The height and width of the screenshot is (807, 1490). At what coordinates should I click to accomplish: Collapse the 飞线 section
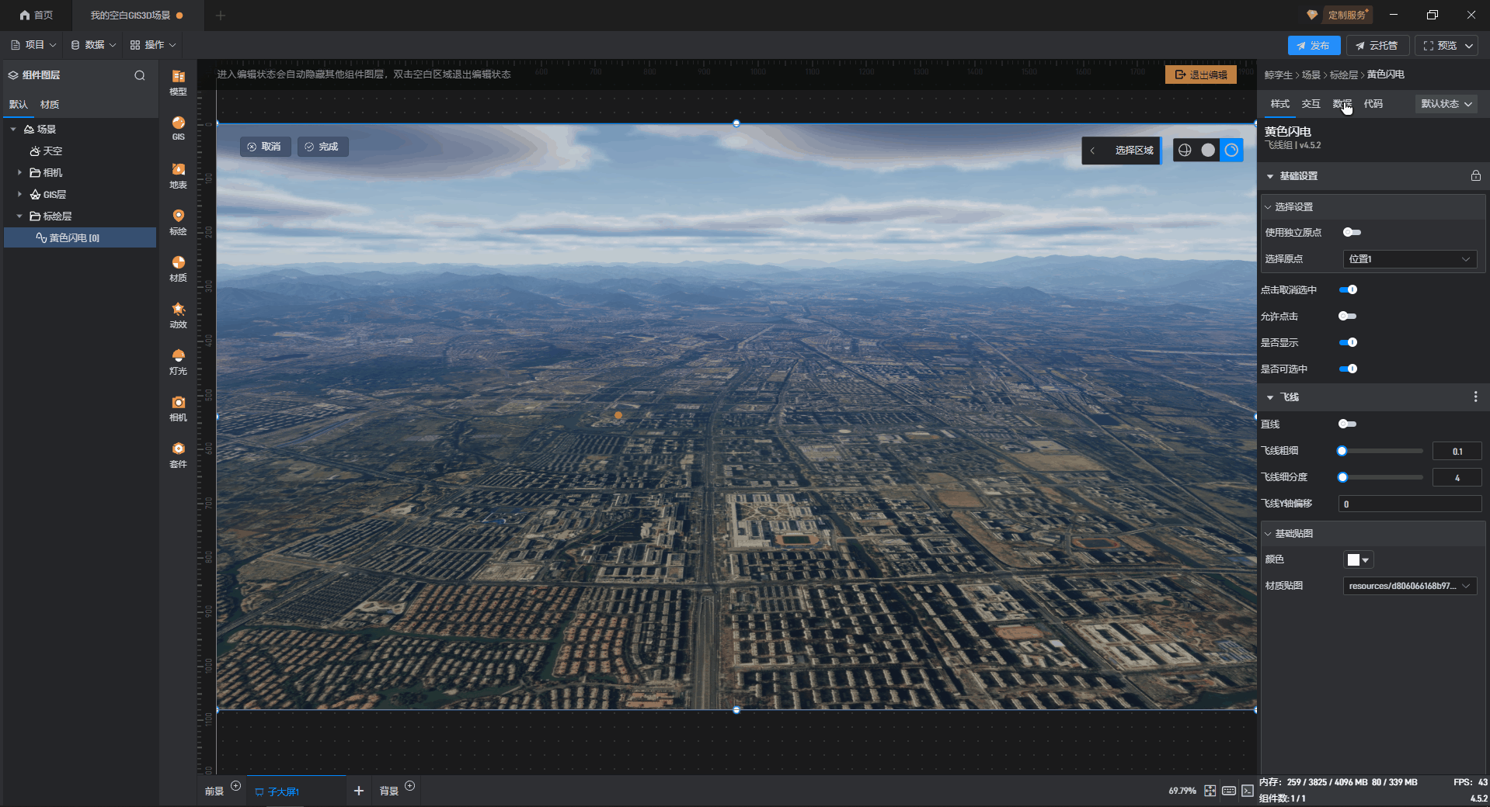click(x=1270, y=397)
